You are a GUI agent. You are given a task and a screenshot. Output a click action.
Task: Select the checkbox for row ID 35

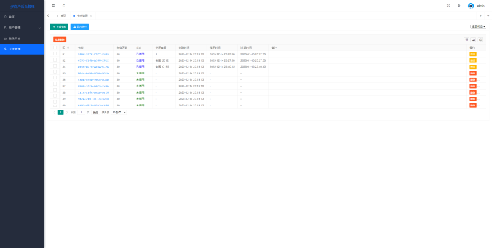pyautogui.click(x=55, y=73)
